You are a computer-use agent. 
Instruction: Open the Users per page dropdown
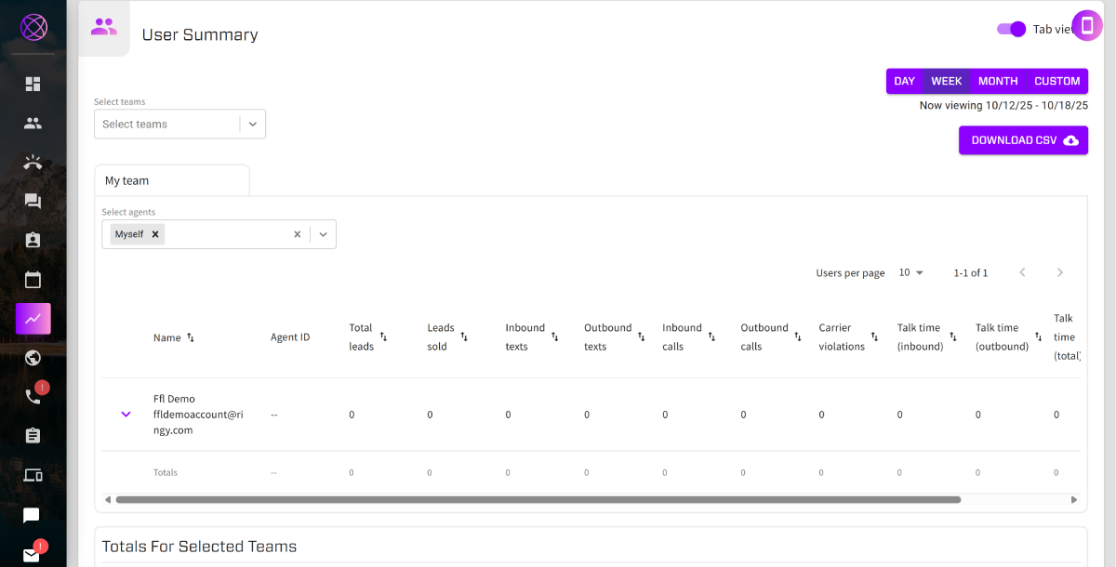pos(911,272)
